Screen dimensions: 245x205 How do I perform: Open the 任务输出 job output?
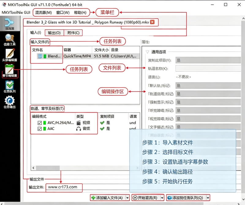pyautogui.click(x=10, y=102)
